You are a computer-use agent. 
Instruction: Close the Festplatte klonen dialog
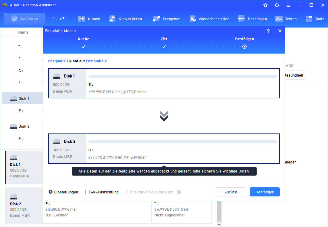point(280,31)
